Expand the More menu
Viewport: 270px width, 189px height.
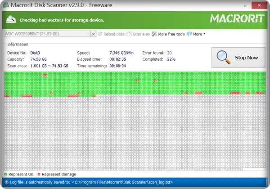tap(196, 34)
